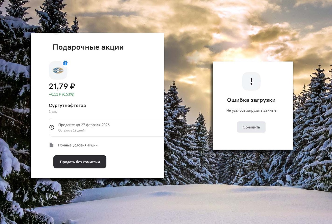Click the blue gift badge icon

click(65, 63)
